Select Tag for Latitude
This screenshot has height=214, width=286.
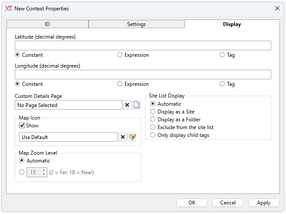point(222,55)
